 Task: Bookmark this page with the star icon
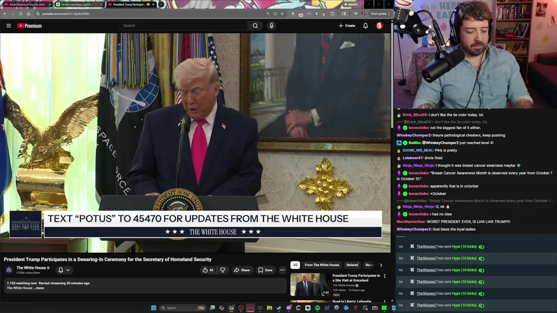282,13
